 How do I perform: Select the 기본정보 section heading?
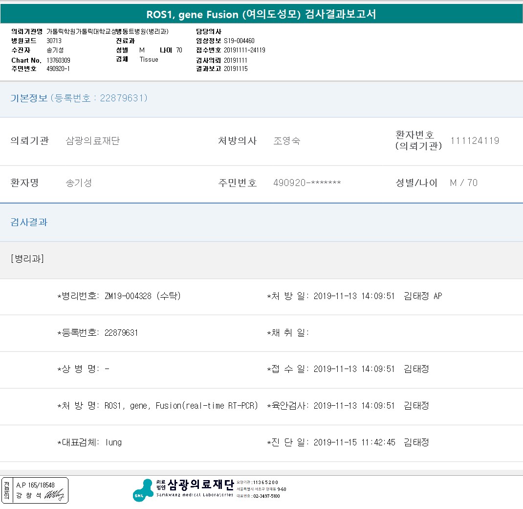tap(29, 98)
